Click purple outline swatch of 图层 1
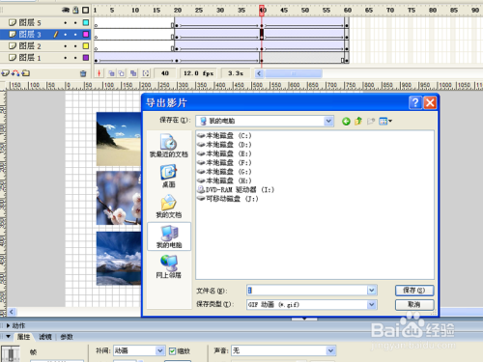This screenshot has height=362, width=483. tap(86, 58)
